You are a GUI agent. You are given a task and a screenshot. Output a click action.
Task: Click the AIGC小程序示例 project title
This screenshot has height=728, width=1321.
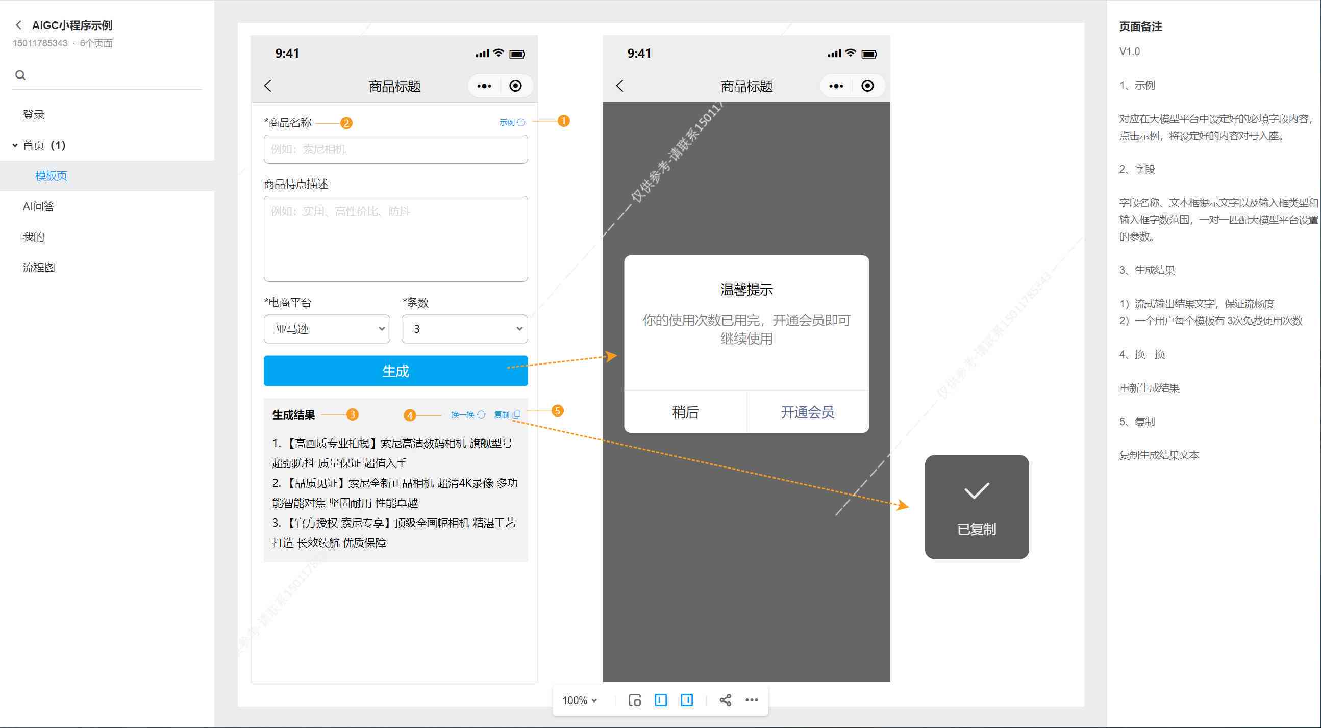coord(72,25)
